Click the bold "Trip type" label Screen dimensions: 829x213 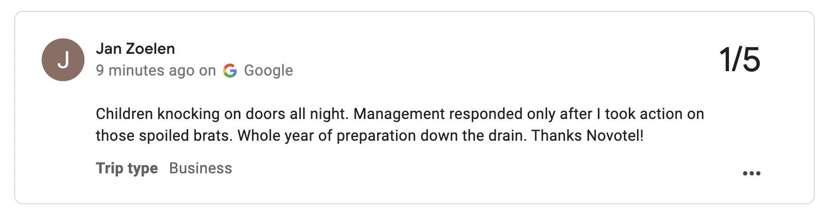click(127, 168)
